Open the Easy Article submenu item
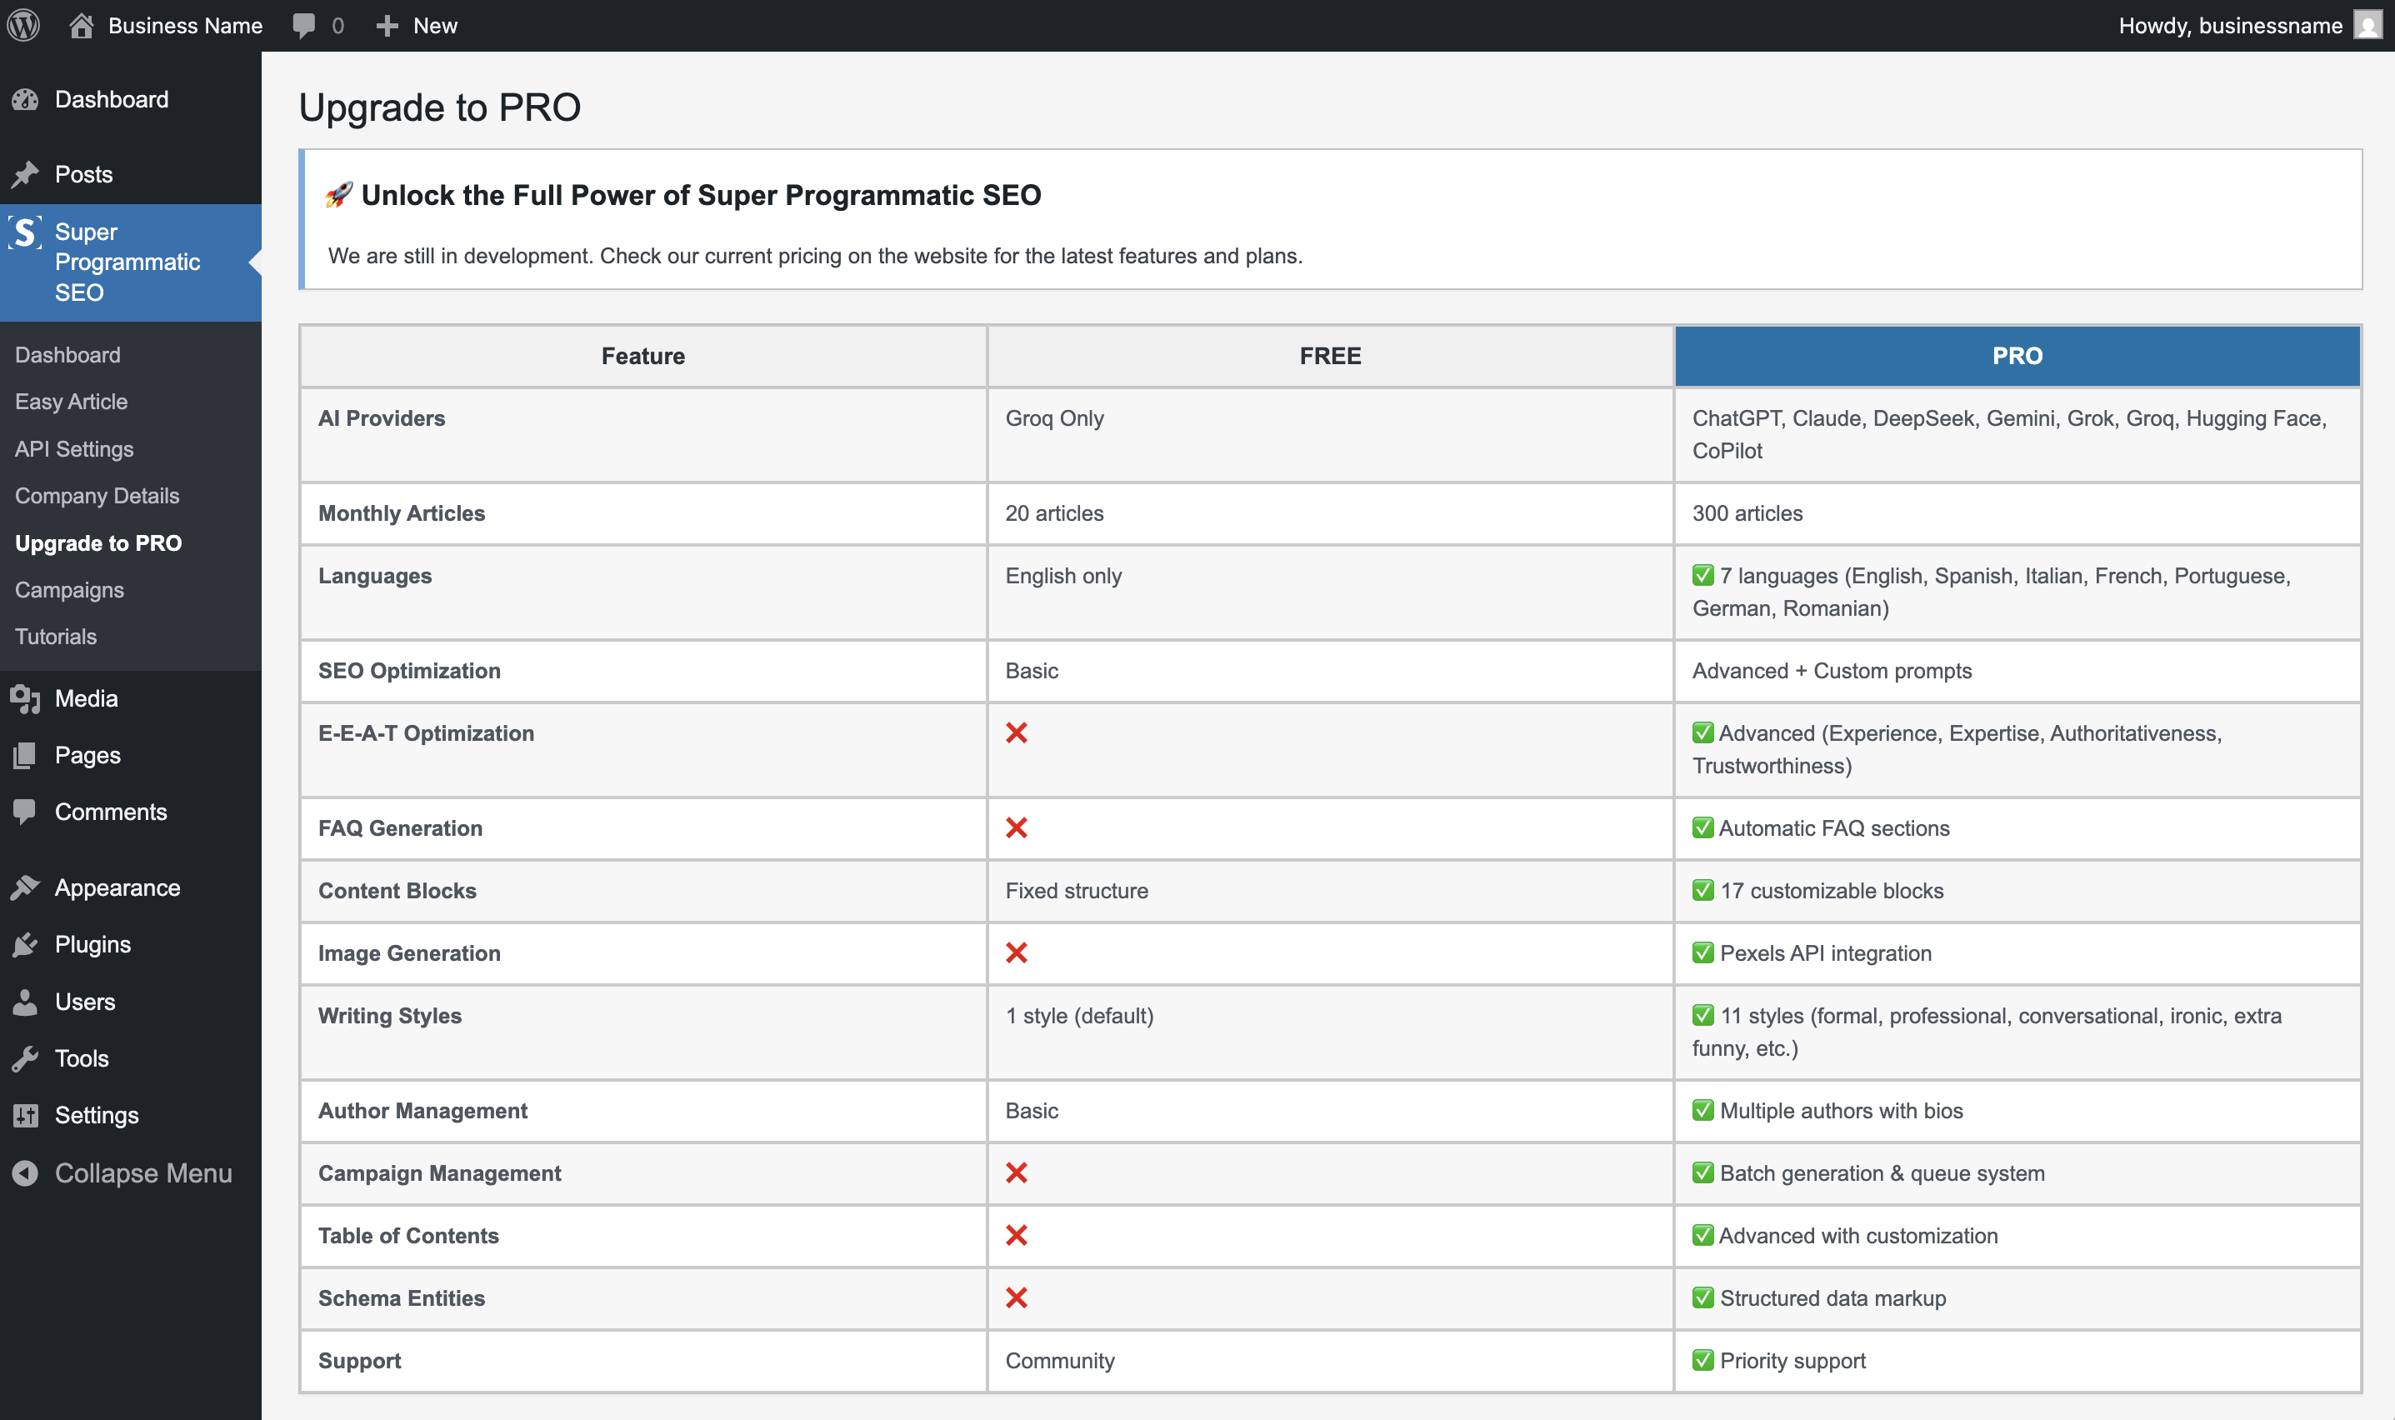The height and width of the screenshot is (1420, 2395). coord(71,402)
